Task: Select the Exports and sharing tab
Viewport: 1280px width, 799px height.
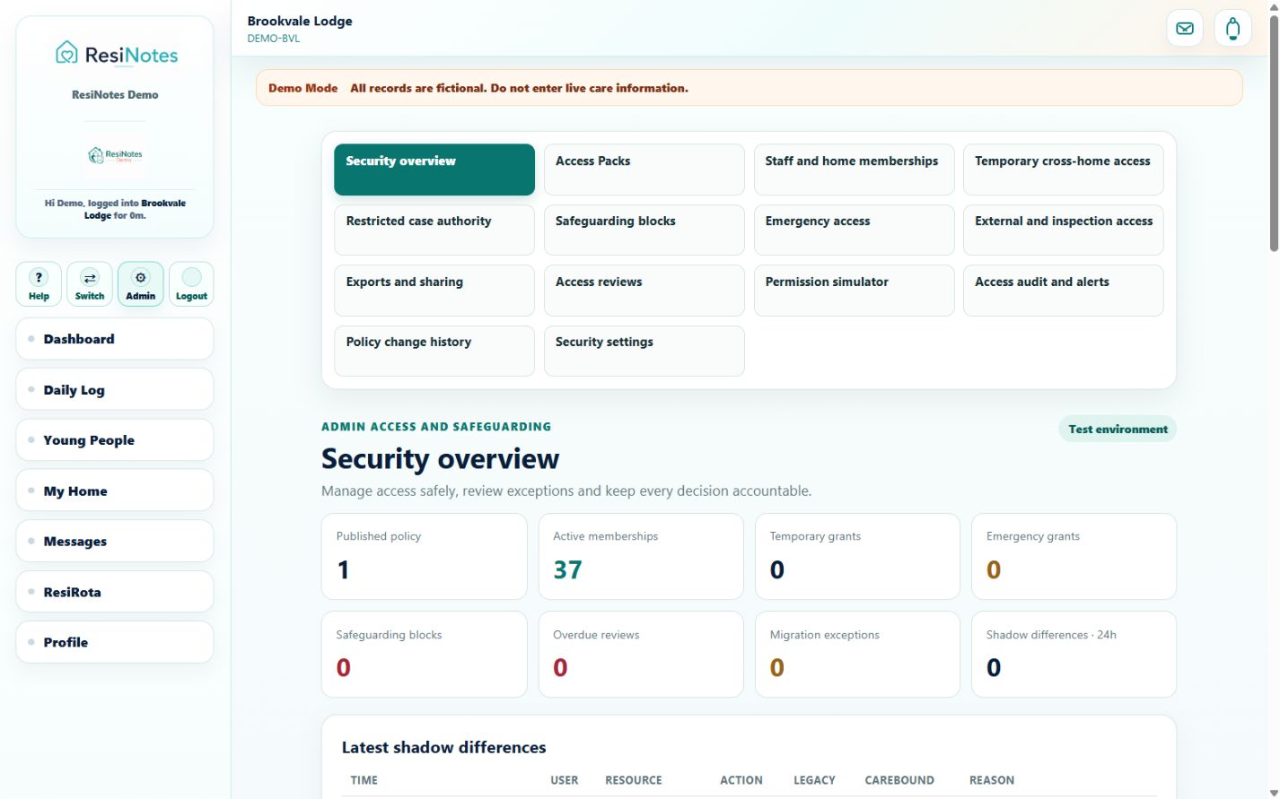Action: pyautogui.click(x=434, y=291)
